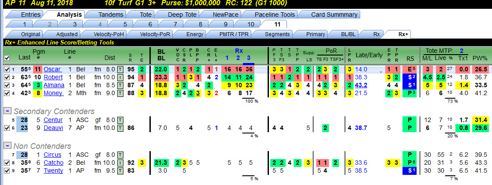The height and width of the screenshot is (185, 492).
Task: Click the turf t icon in Catcho row
Action: click(x=120, y=163)
